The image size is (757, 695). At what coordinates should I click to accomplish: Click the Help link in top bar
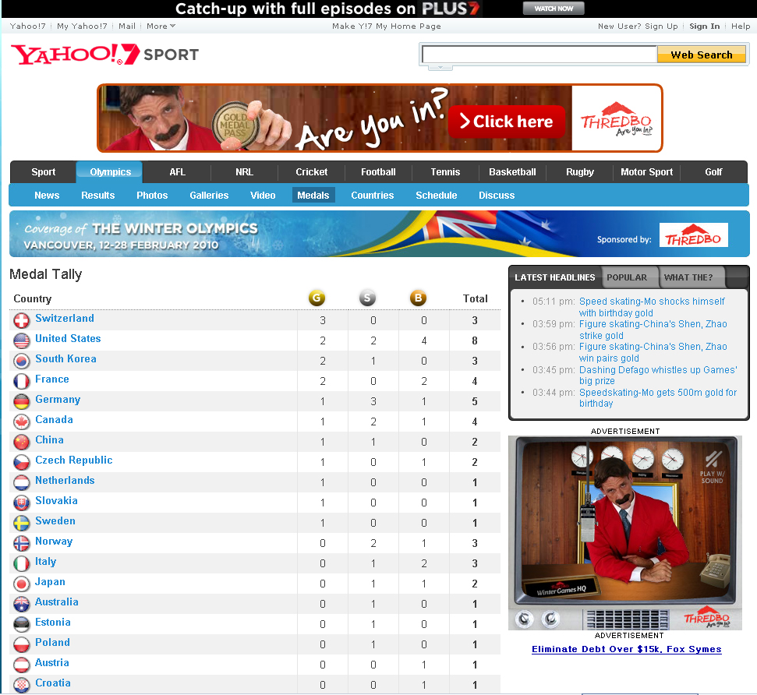(741, 26)
